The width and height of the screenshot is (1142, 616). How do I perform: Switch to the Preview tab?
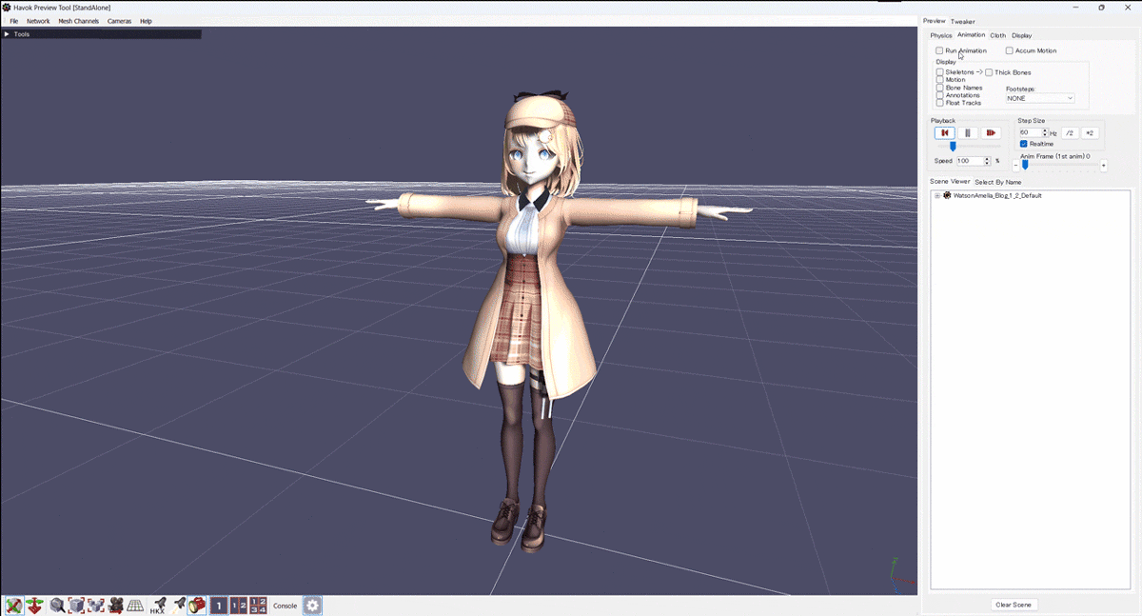[x=935, y=21]
